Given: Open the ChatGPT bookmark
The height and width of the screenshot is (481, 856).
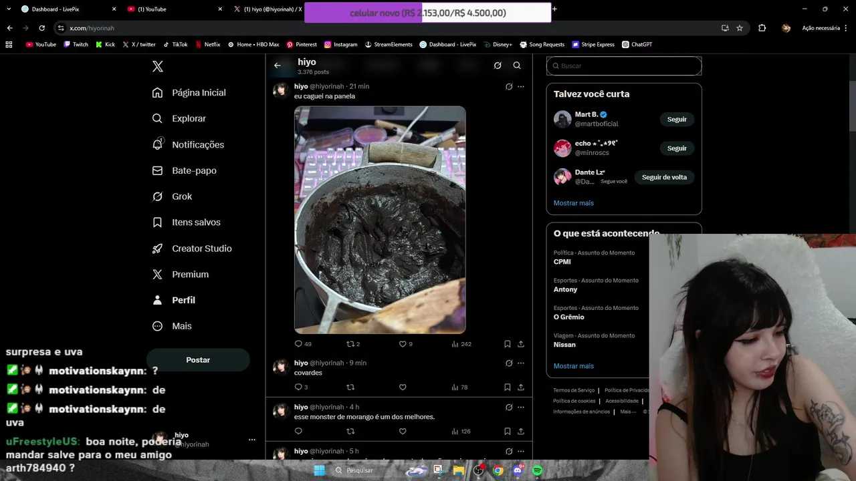Looking at the screenshot, I should [x=637, y=45].
